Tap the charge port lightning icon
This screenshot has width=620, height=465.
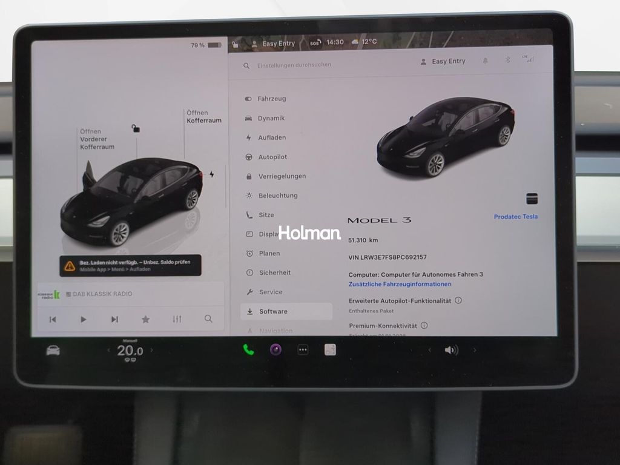[x=212, y=174]
